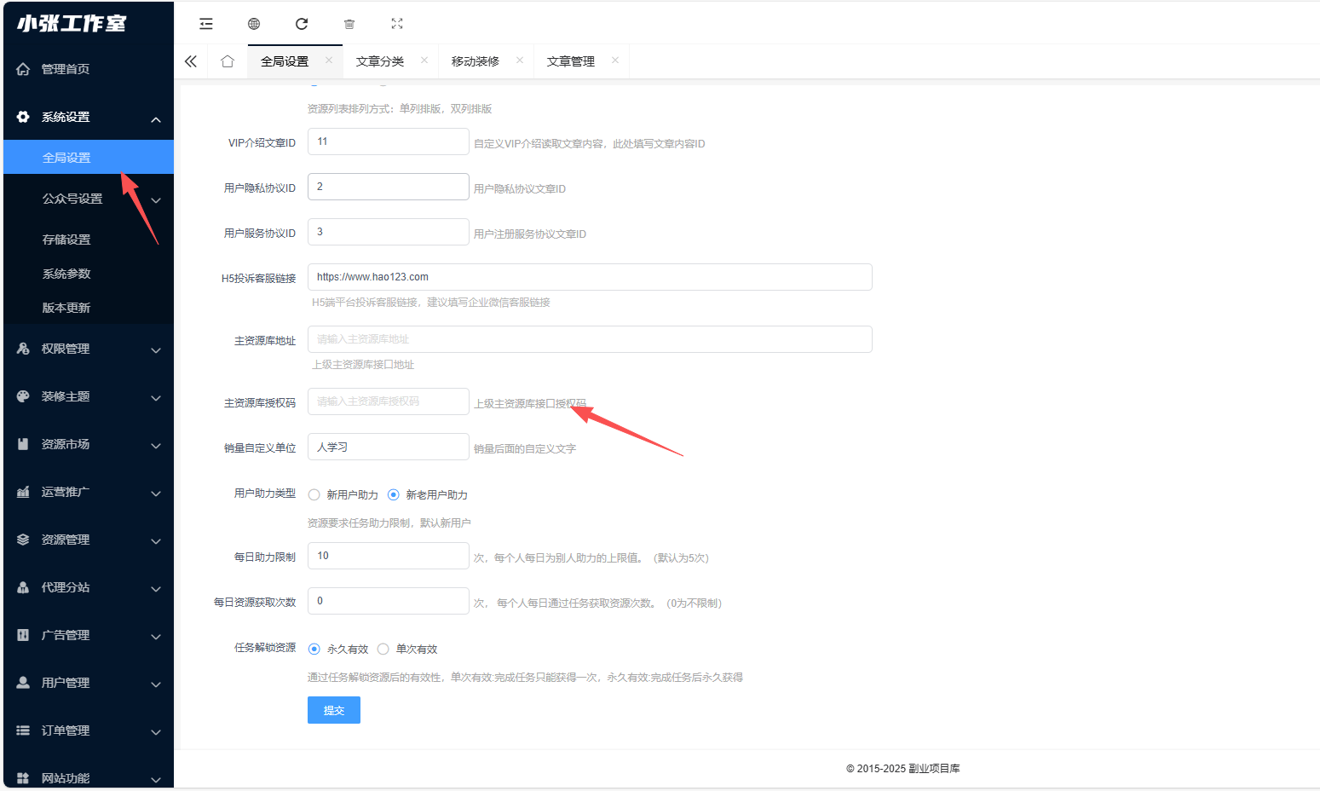Select 单次有效 for 任务解锁资源
The height and width of the screenshot is (791, 1320).
click(383, 648)
